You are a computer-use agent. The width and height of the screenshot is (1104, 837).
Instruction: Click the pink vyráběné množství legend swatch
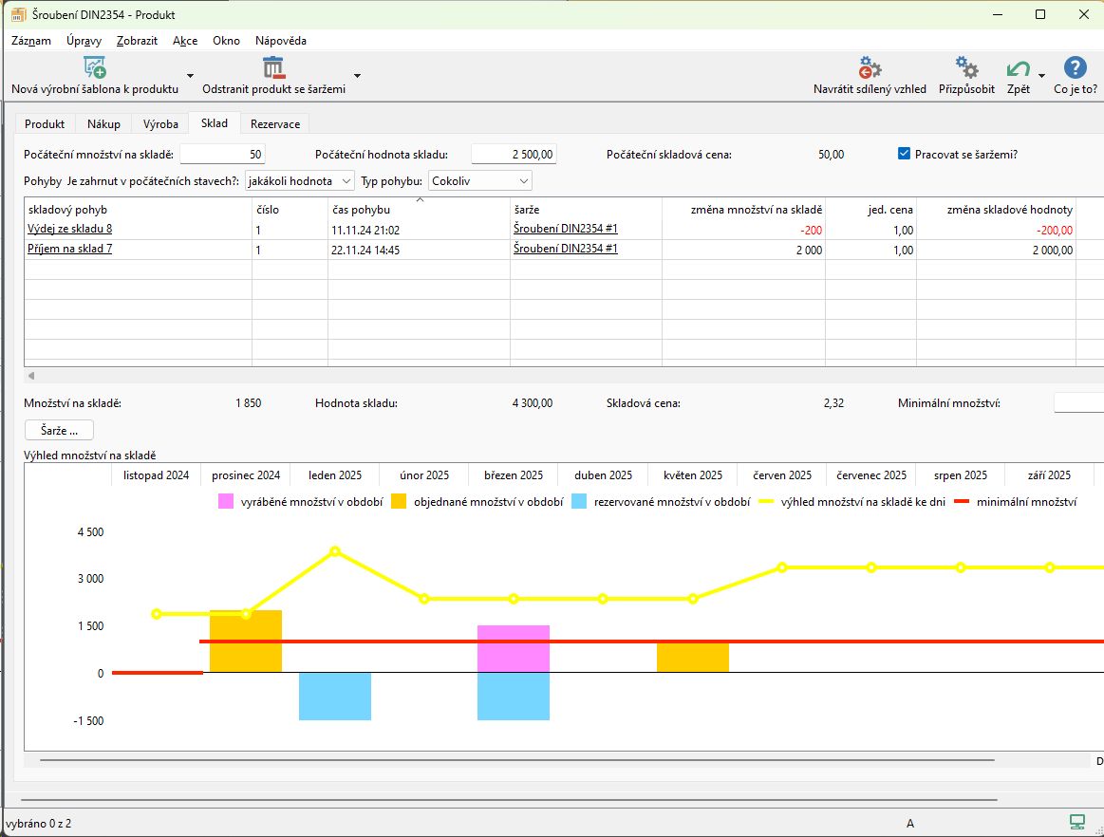[x=226, y=502]
